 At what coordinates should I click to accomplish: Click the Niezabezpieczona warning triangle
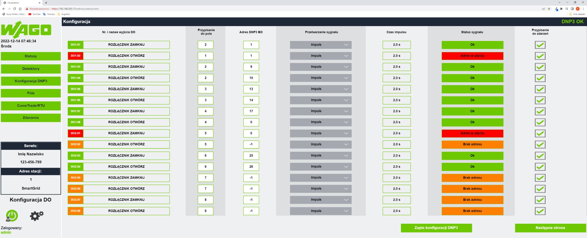click(x=27, y=9)
